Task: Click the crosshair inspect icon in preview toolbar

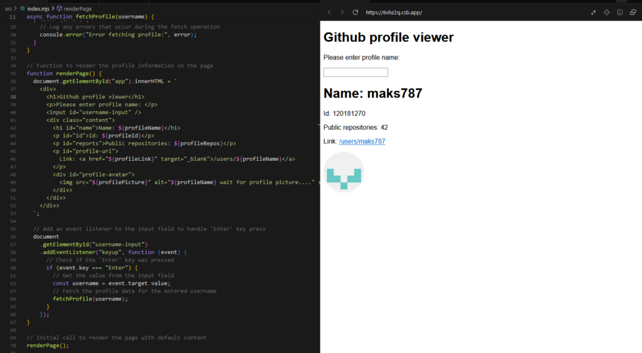Action: (607, 13)
